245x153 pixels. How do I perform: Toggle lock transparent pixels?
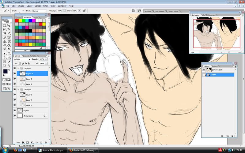click(20, 63)
